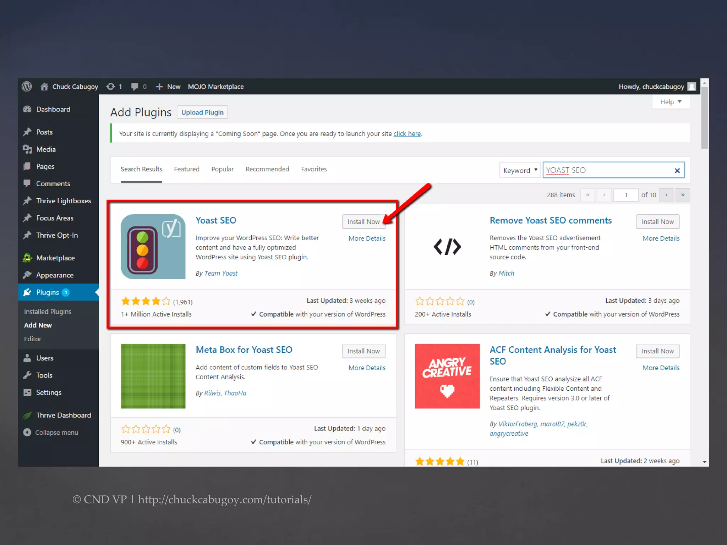Install the Yoast SEO plugin
This screenshot has height=545, width=727.
click(363, 222)
